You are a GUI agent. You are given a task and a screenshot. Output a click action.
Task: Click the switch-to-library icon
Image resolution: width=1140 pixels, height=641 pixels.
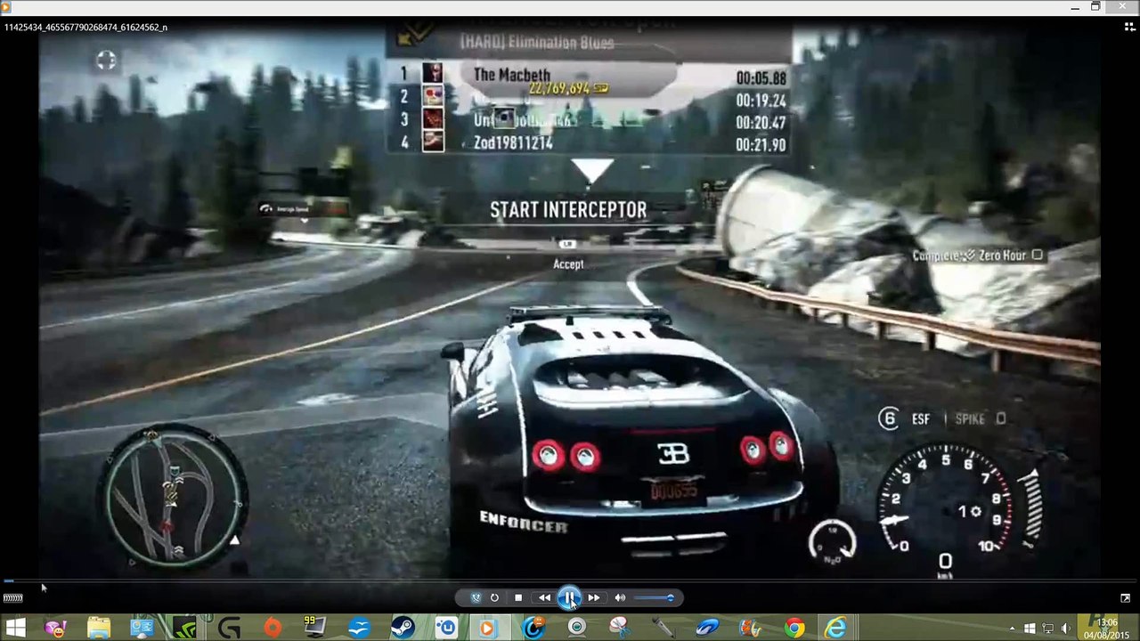pyautogui.click(x=1130, y=27)
